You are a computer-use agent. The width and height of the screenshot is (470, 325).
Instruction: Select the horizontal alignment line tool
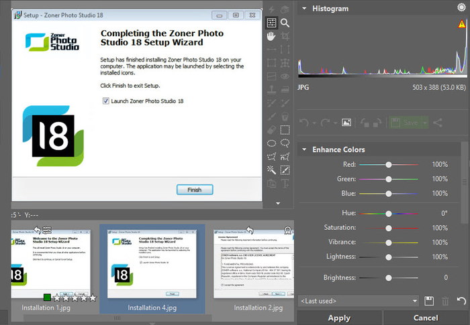tap(271, 50)
